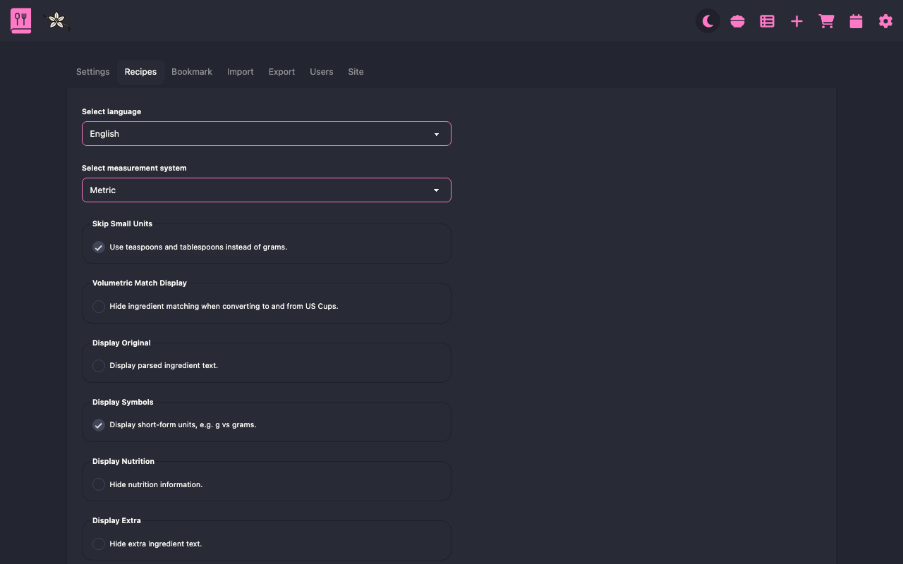Image resolution: width=903 pixels, height=564 pixels.
Task: Open the Export tab
Action: click(x=281, y=72)
